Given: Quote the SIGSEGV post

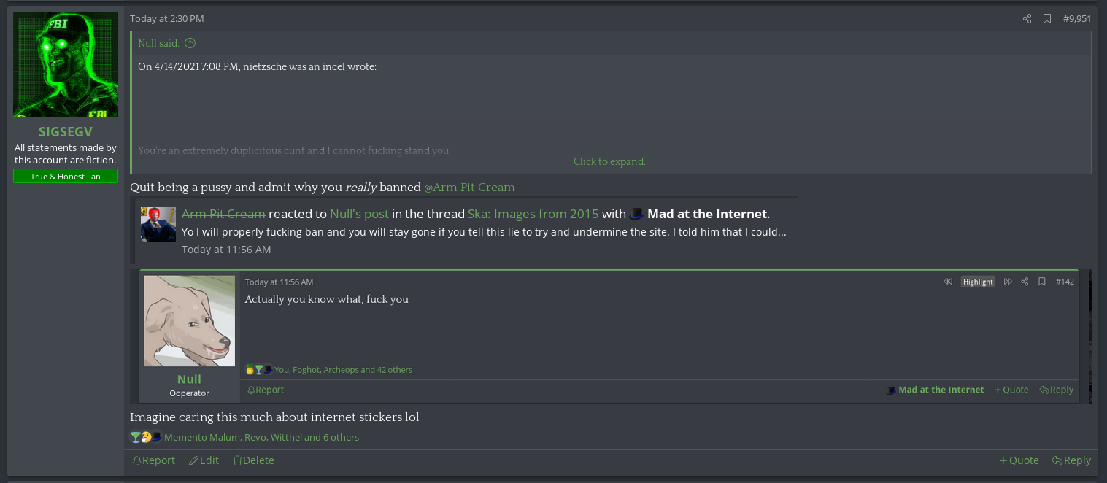Looking at the screenshot, I should pyautogui.click(x=1019, y=460).
